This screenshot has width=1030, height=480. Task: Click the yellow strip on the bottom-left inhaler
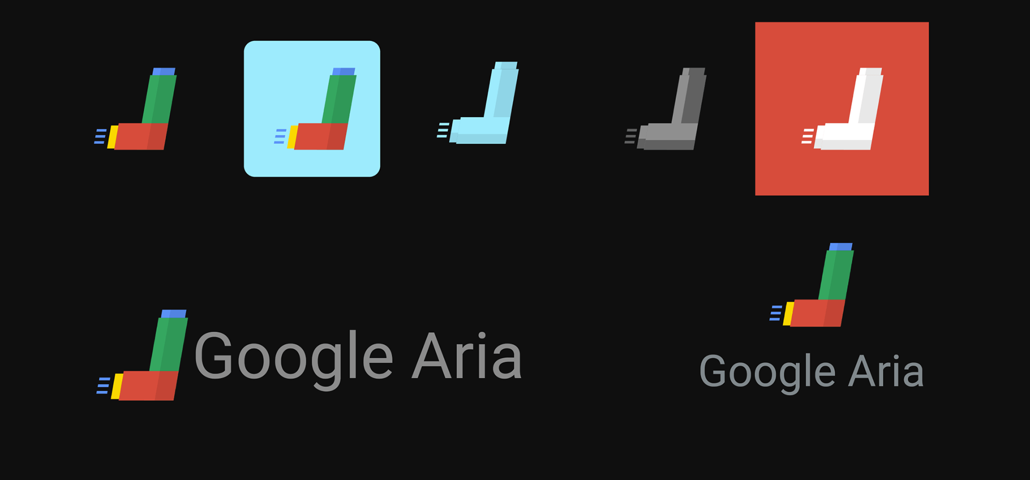[117, 386]
